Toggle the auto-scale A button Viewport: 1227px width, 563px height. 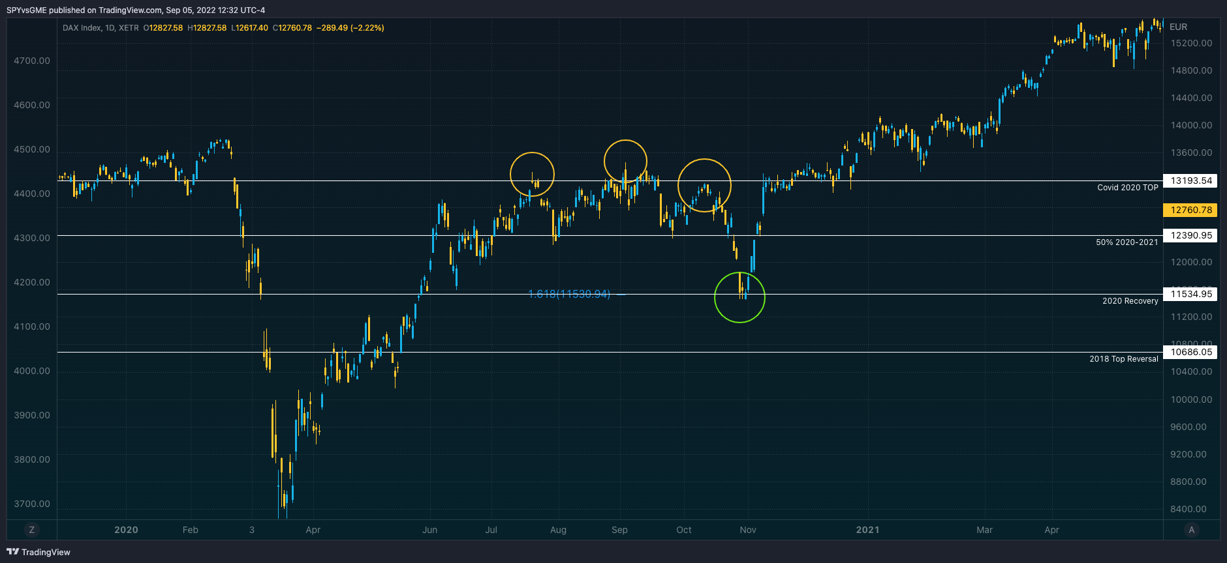click(x=1192, y=530)
